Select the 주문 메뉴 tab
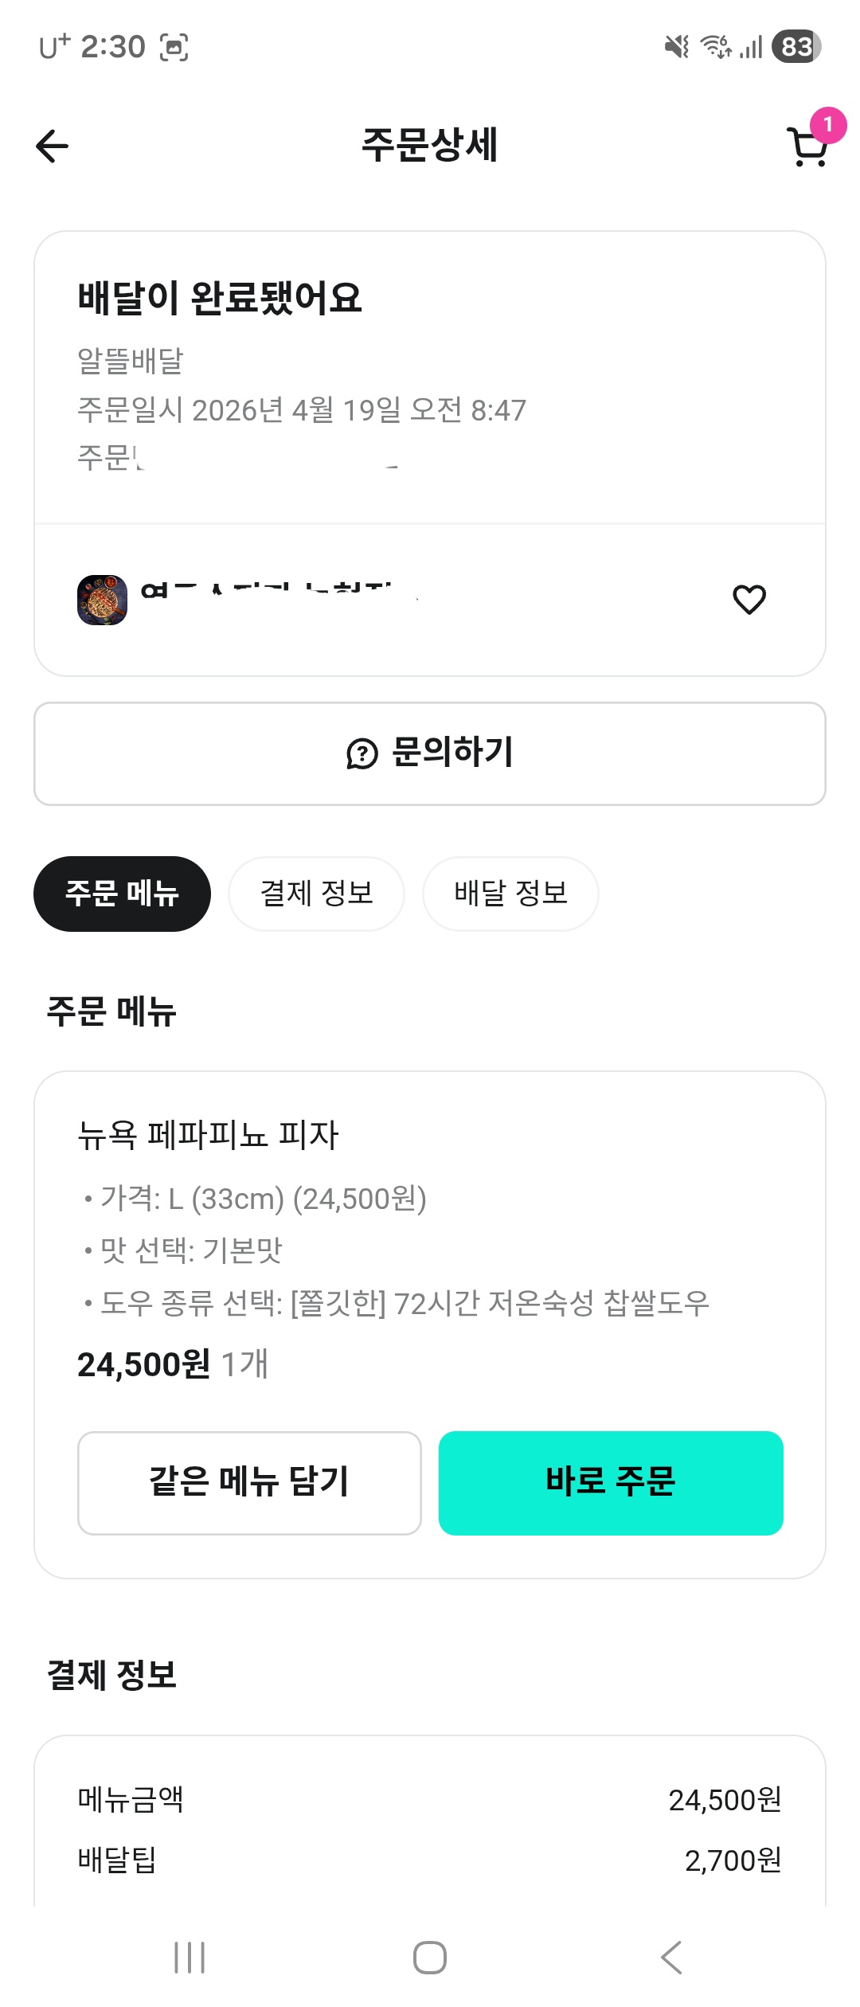Screen dimensions: 860x2007 pos(122,894)
